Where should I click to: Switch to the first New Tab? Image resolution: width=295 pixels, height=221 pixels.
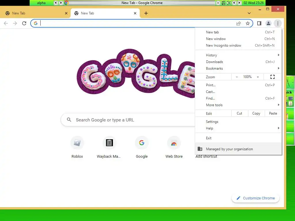coord(35,13)
